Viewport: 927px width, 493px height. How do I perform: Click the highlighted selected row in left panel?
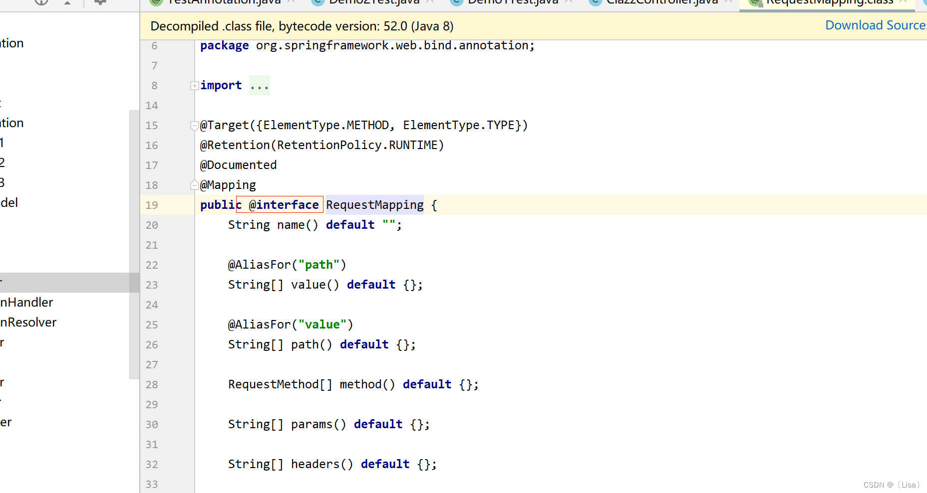tap(69, 283)
